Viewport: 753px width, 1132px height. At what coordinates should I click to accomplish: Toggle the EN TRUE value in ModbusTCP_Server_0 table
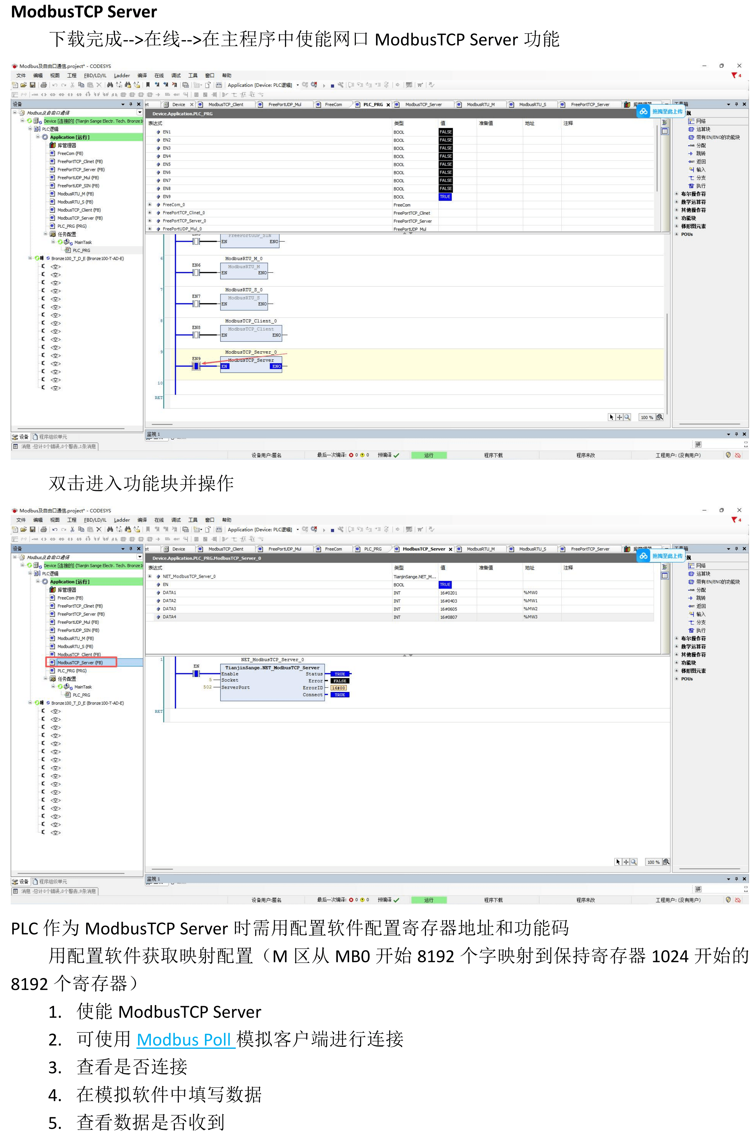(445, 585)
